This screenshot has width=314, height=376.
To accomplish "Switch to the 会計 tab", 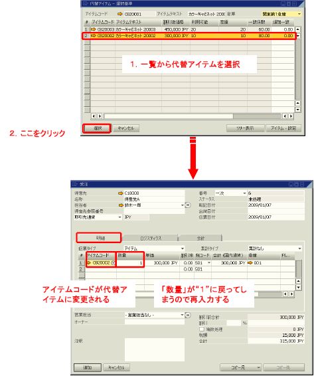I will pyautogui.click(x=200, y=238).
